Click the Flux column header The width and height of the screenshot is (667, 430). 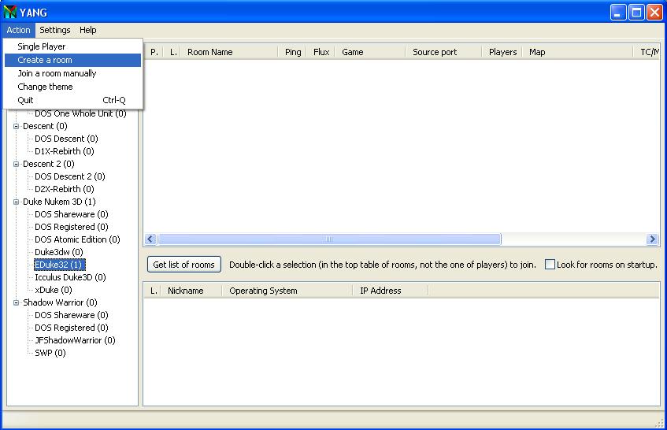[x=321, y=52]
